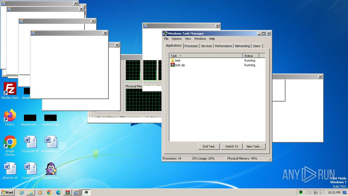Click the Task Manager title bar icon
The height and width of the screenshot is (196, 348).
(x=165, y=33)
